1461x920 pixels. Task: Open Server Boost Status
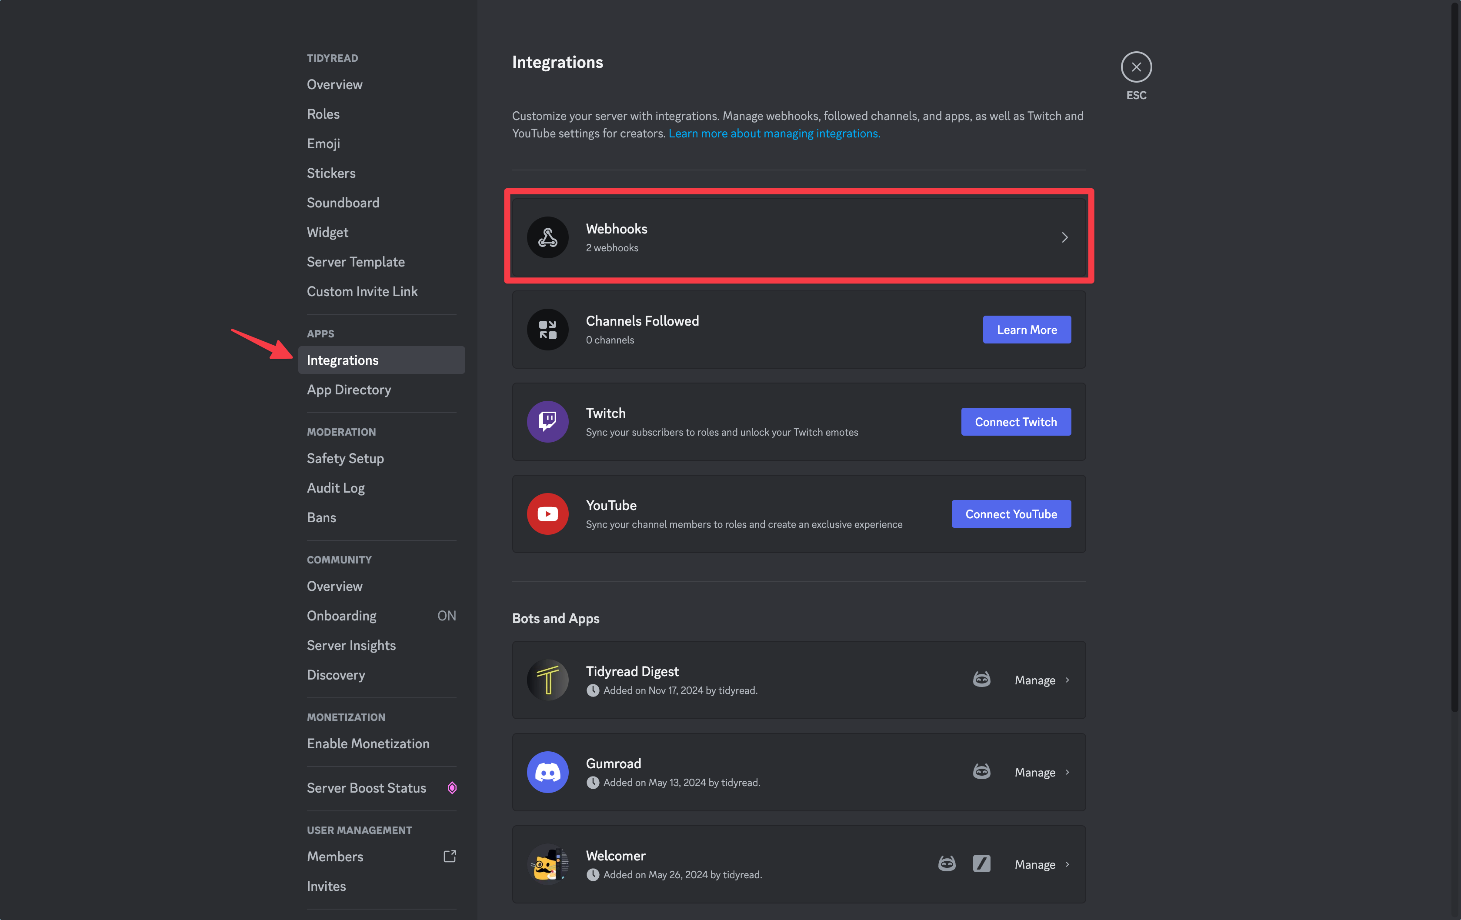(382, 788)
